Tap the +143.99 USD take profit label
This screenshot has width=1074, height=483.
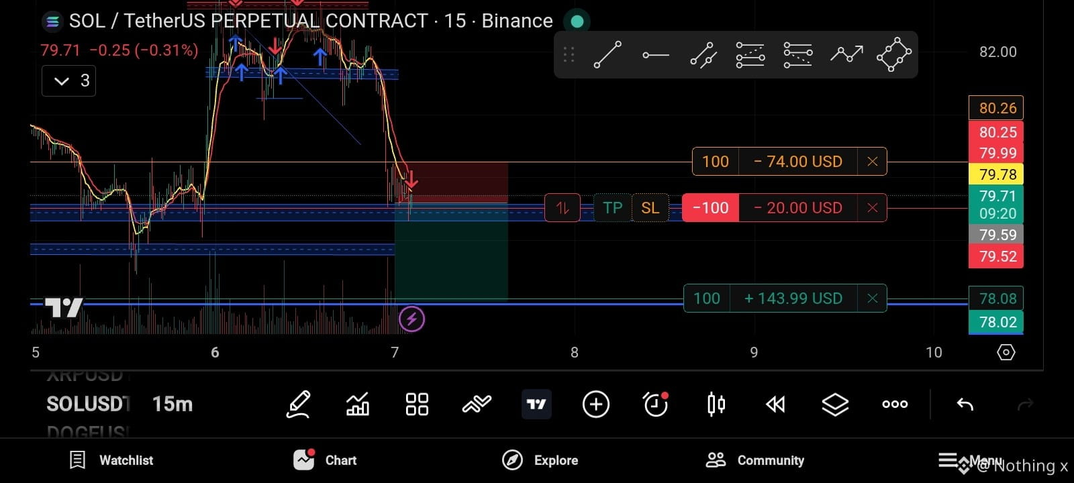pyautogui.click(x=793, y=299)
